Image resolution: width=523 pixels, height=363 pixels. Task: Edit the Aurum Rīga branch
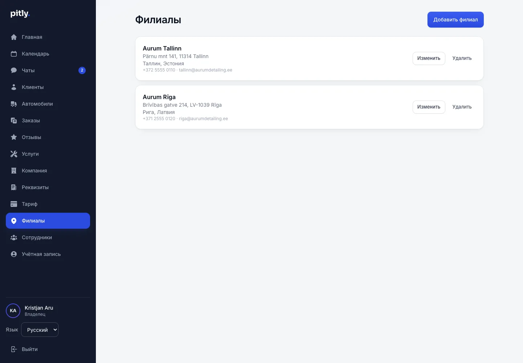[x=429, y=107]
